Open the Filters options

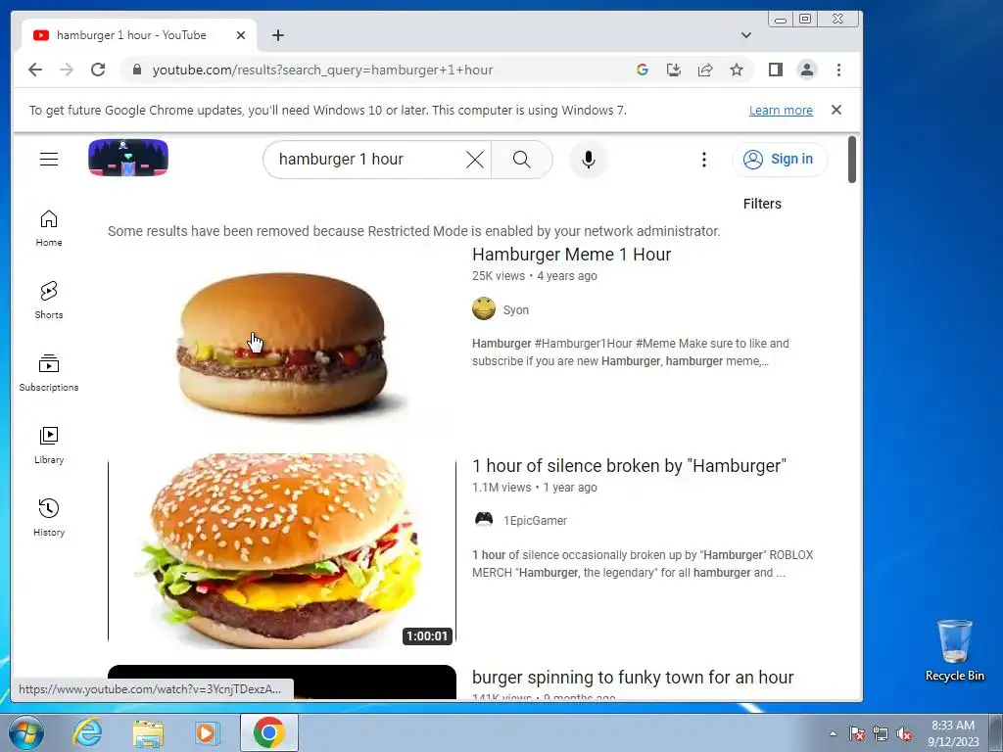tap(762, 204)
